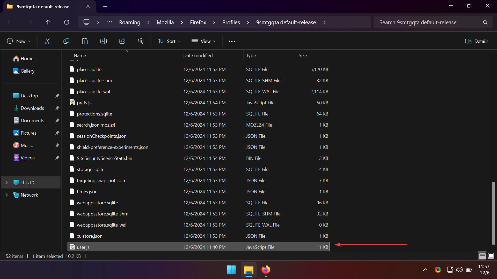
Task: Navigate back with the back arrow
Action: coord(11,22)
